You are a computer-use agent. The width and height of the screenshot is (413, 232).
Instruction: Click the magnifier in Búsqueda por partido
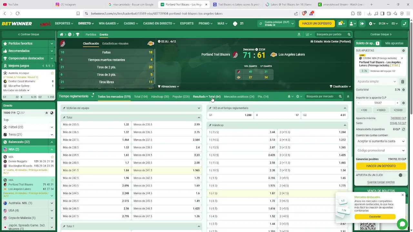(349, 34)
